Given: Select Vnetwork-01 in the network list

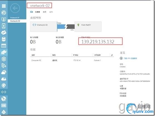Looking at the screenshot, I should click(15, 18).
